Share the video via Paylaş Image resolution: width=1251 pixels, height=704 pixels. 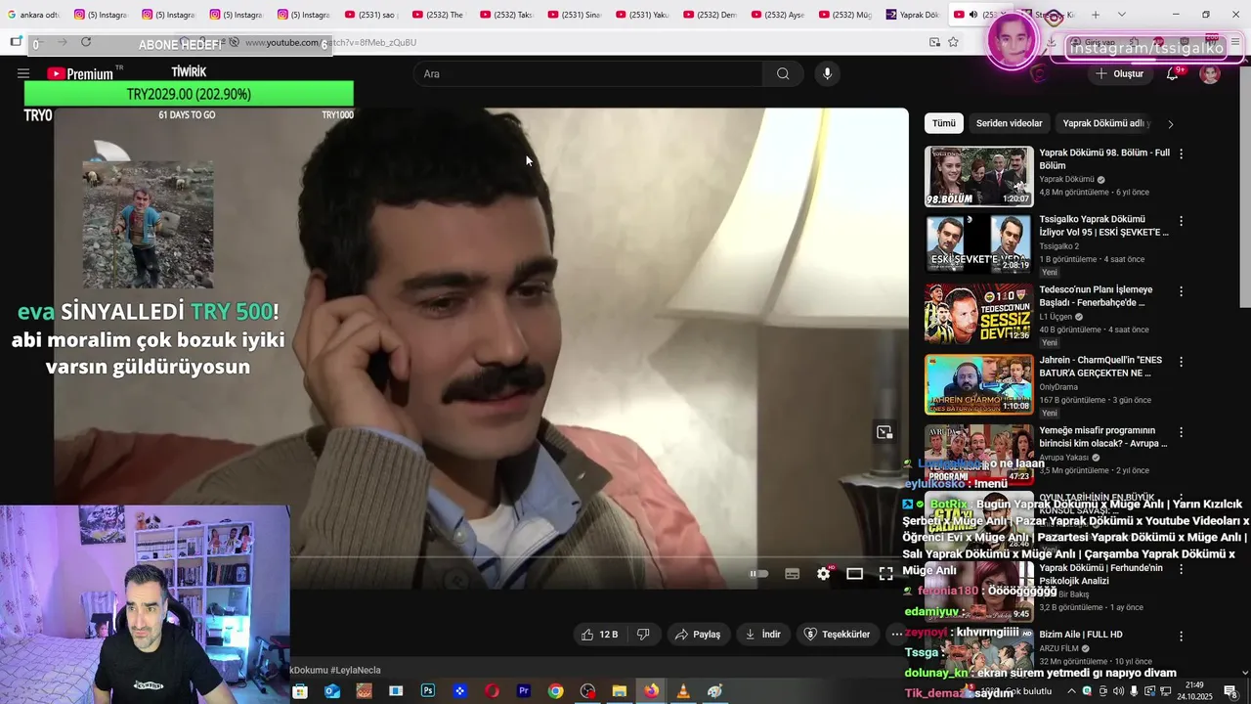click(x=698, y=635)
